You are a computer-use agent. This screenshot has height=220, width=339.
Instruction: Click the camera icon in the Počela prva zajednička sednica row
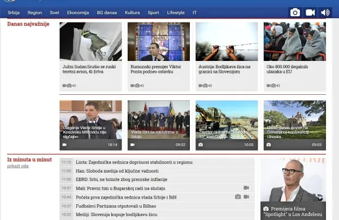pyautogui.click(x=238, y=197)
